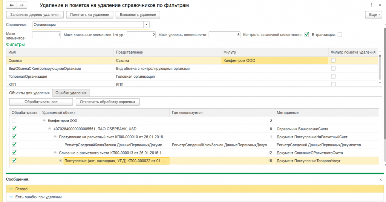Toggle the Контроль ссылочной целостности checkbox
The width and height of the screenshot is (386, 202).
(307, 35)
